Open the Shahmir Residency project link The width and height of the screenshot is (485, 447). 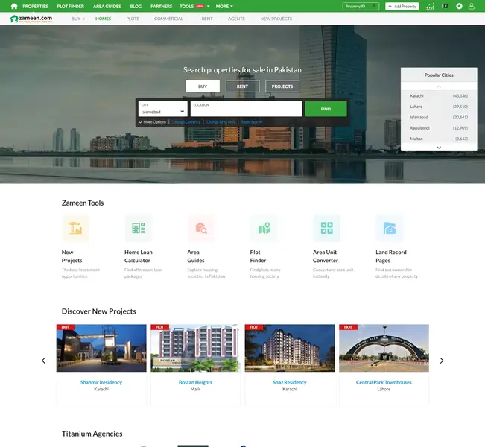pyautogui.click(x=101, y=382)
